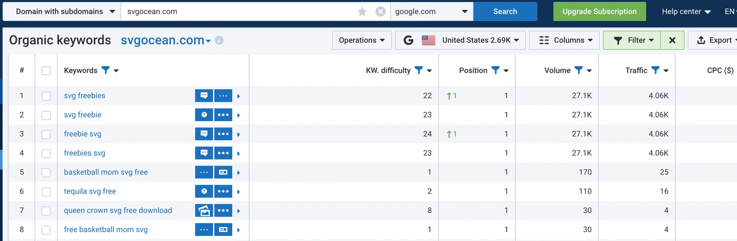
Task: Open the Operations dropdown
Action: tap(362, 40)
